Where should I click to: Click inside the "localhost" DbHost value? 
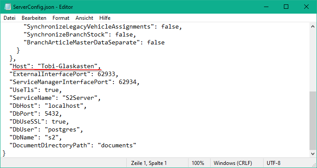pos(64,106)
